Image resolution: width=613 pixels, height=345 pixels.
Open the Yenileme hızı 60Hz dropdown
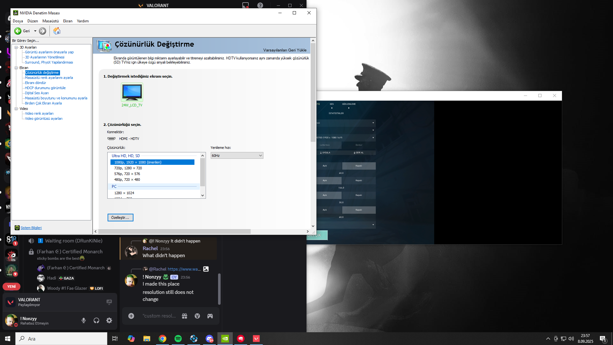point(237,156)
